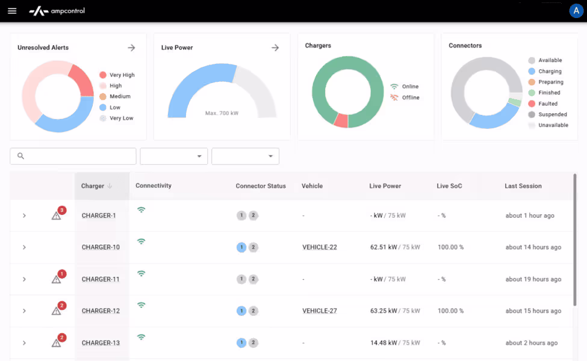
Task: Click the alert warning icon for CHARGER-11
Action: [x=57, y=279]
